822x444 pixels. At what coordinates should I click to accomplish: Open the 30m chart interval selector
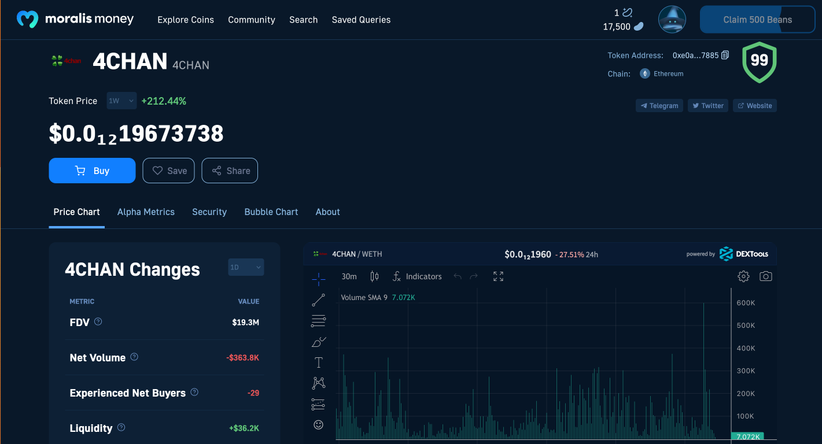[x=349, y=276]
